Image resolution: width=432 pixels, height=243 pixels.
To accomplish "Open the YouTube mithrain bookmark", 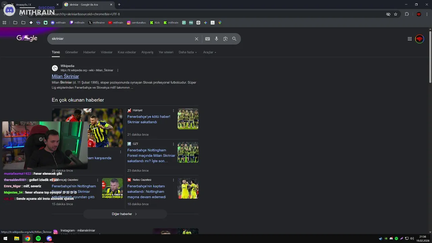I will (116, 23).
